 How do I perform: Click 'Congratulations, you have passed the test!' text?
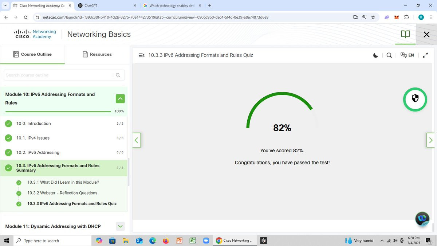[x=282, y=163]
